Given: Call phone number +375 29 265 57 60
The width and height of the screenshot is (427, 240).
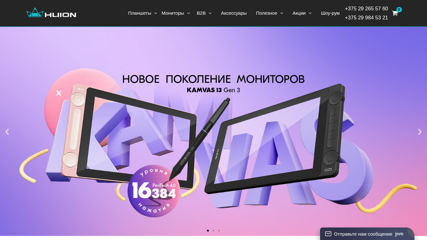Looking at the screenshot, I should click(366, 9).
